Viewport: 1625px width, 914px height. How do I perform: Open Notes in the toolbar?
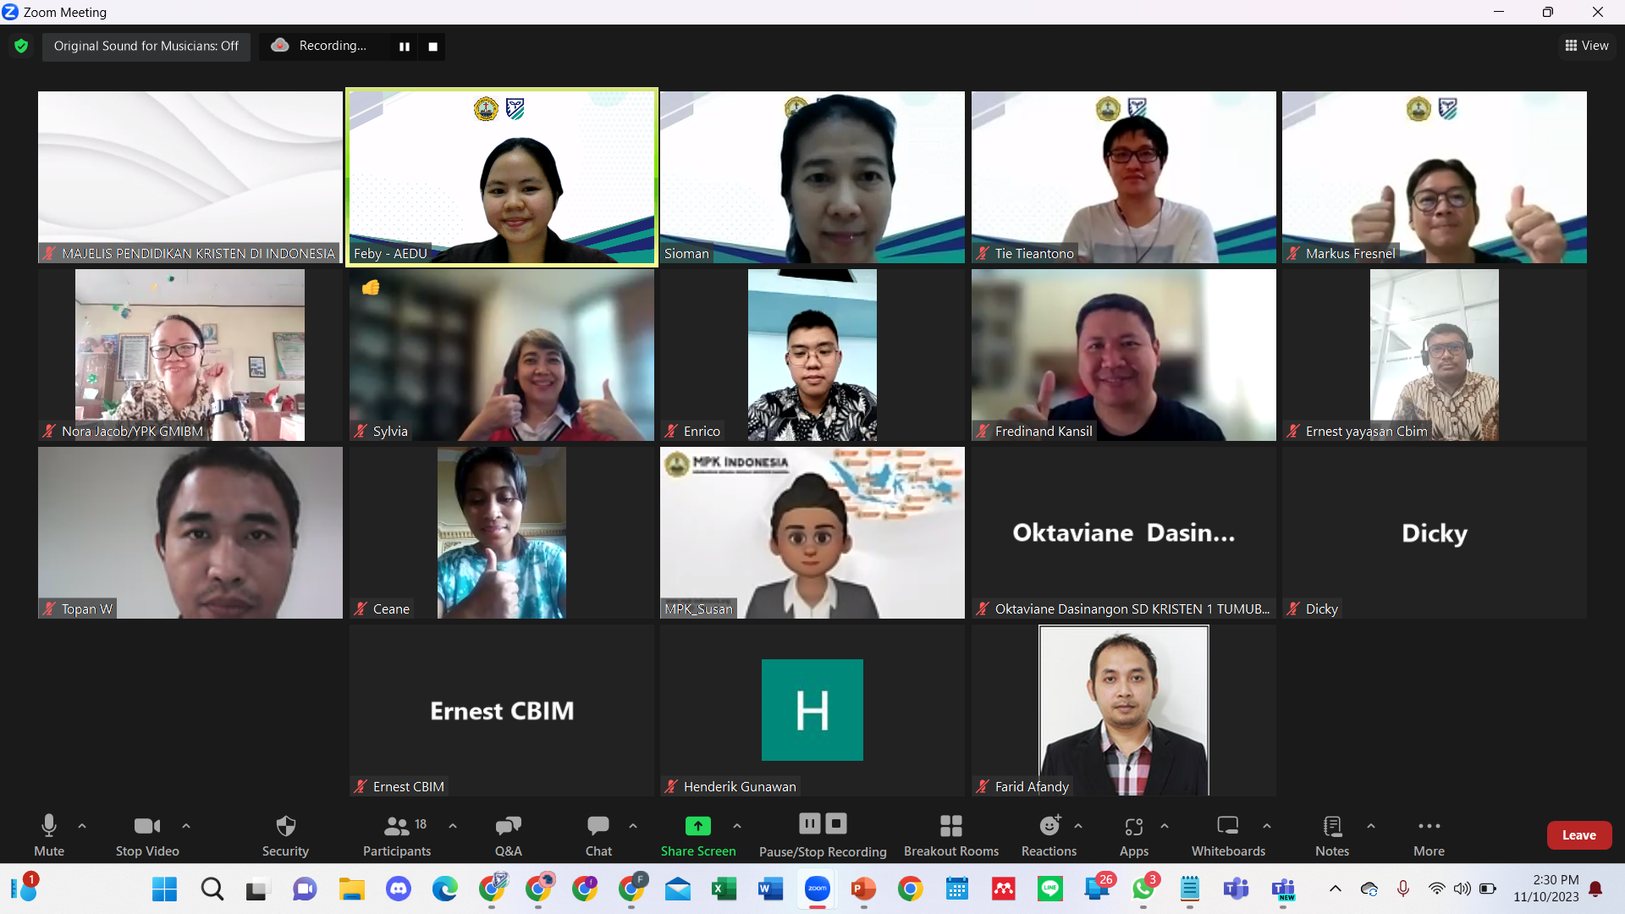point(1332,834)
